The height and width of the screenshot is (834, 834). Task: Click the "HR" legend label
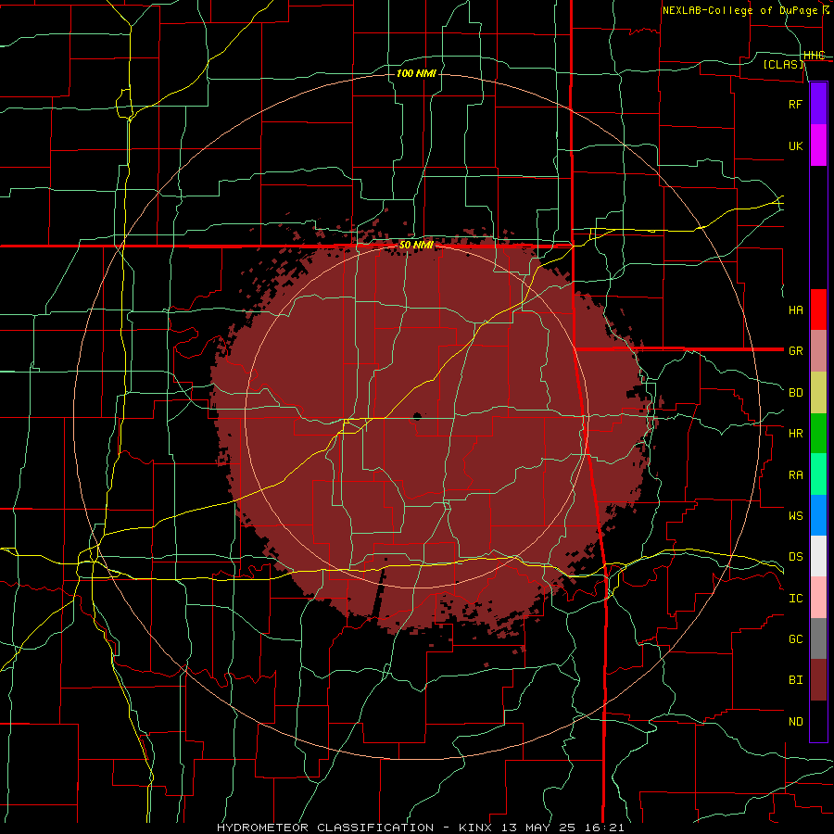796,434
